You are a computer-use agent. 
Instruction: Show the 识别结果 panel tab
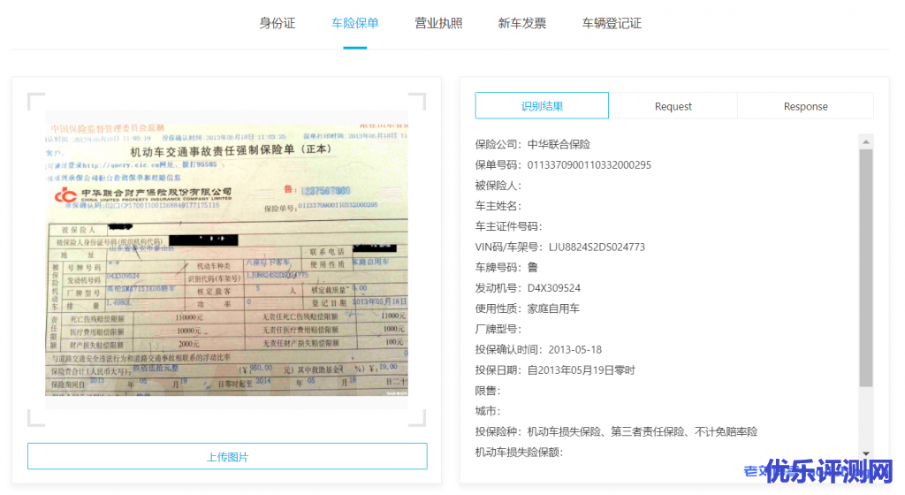coord(542,105)
